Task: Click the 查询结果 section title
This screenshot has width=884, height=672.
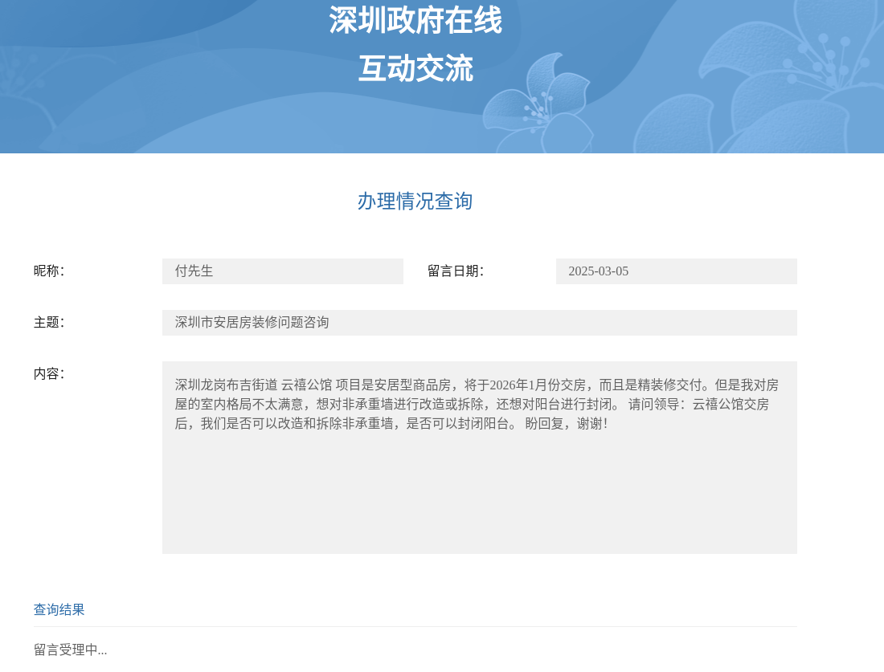Action: click(59, 609)
